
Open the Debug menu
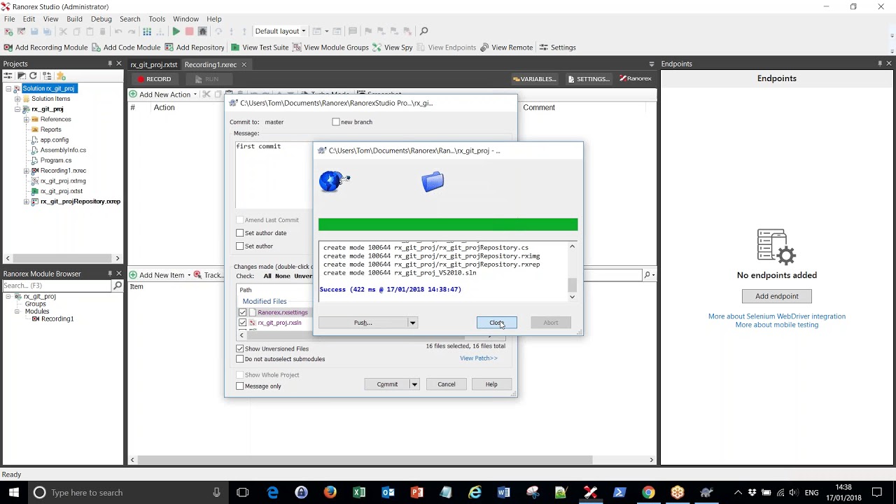(101, 19)
